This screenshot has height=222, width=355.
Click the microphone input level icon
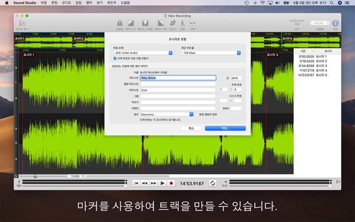click(19, 182)
